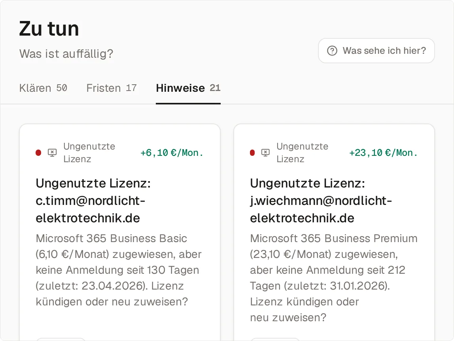This screenshot has height=341, width=454.
Task: Click the red status dot on j.wiechmann card
Action: point(252,153)
